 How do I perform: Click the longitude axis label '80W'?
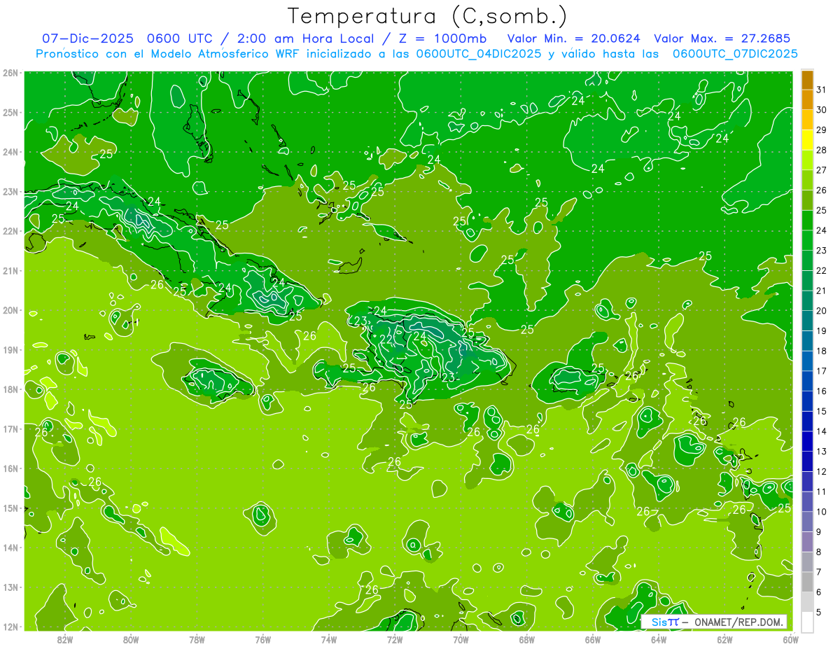130,639
